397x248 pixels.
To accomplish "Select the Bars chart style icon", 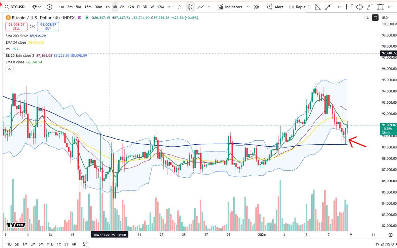I will pyautogui.click(x=180, y=7).
